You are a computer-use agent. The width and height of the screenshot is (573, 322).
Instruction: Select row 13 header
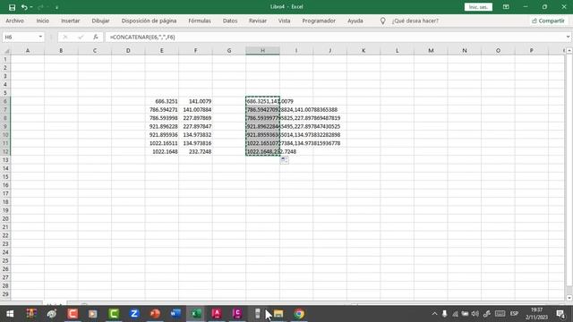point(5,160)
